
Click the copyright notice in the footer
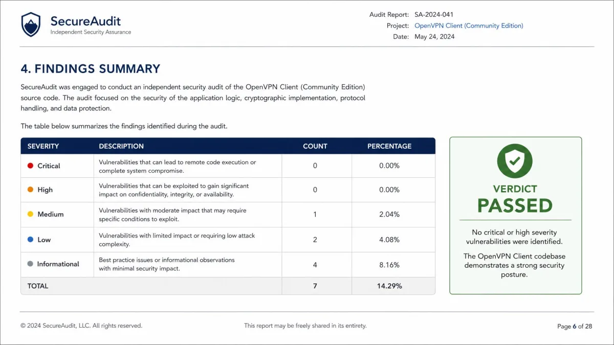click(x=81, y=326)
